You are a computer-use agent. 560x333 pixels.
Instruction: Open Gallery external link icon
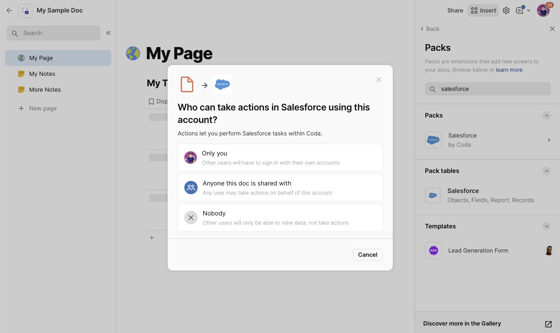click(x=548, y=324)
